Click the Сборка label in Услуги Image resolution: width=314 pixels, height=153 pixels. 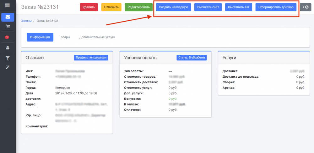[229, 82]
